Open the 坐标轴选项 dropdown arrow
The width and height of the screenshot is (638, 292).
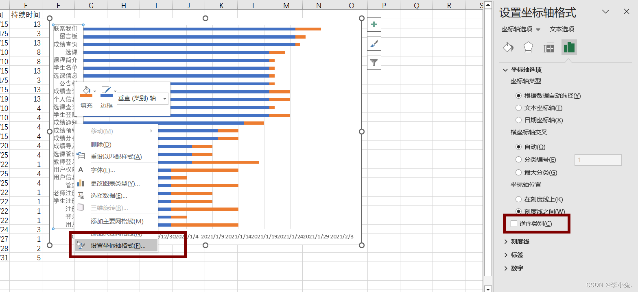(538, 30)
